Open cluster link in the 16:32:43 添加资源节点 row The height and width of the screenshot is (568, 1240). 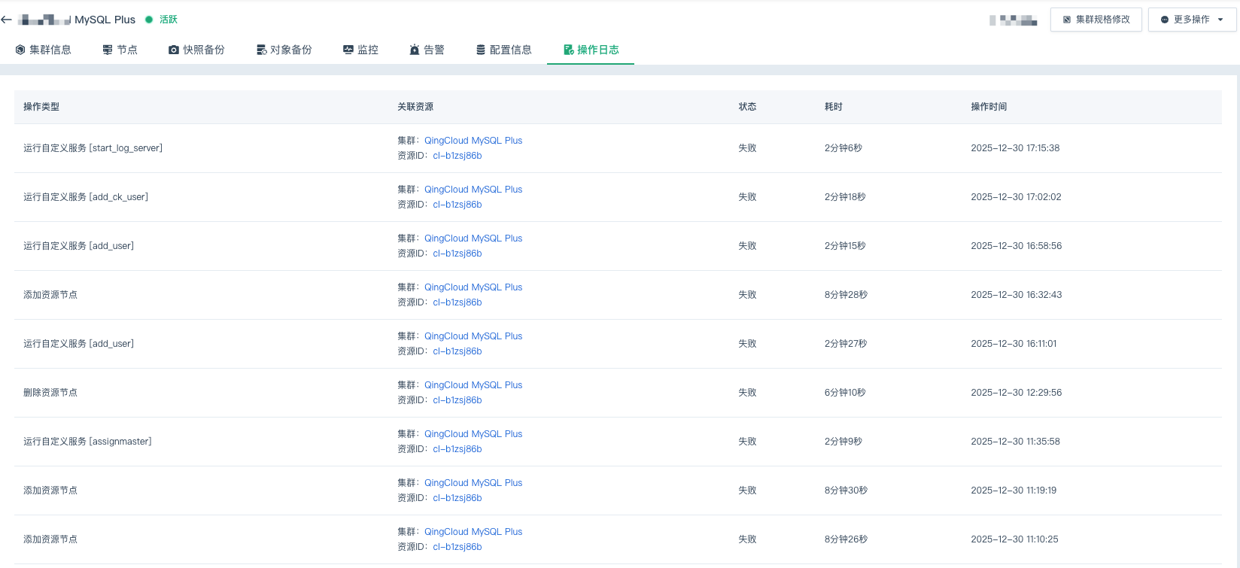coord(473,287)
